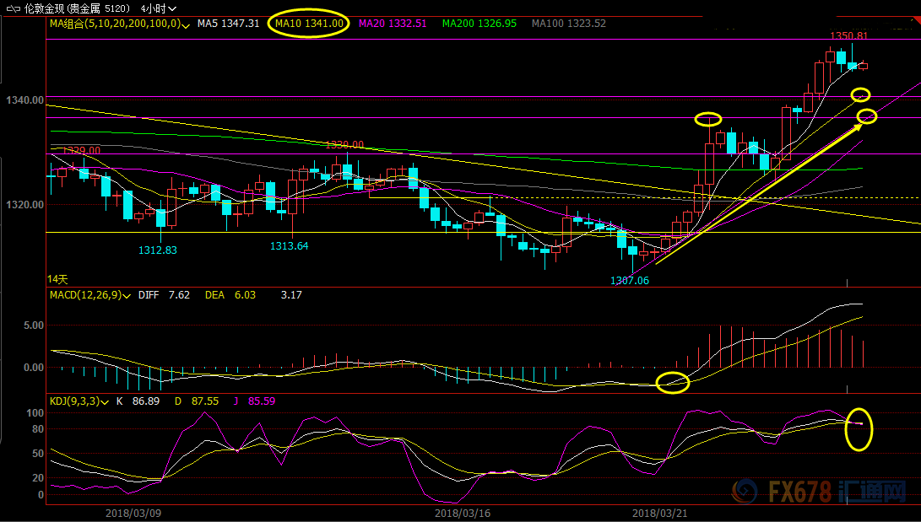
Task: Click the 1307.06 low price marker
Action: (630, 280)
